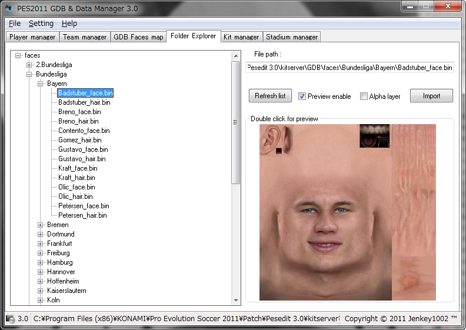Click the tree vertical scrollbar thumb
The width and height of the screenshot is (466, 330).
pyautogui.click(x=236, y=122)
